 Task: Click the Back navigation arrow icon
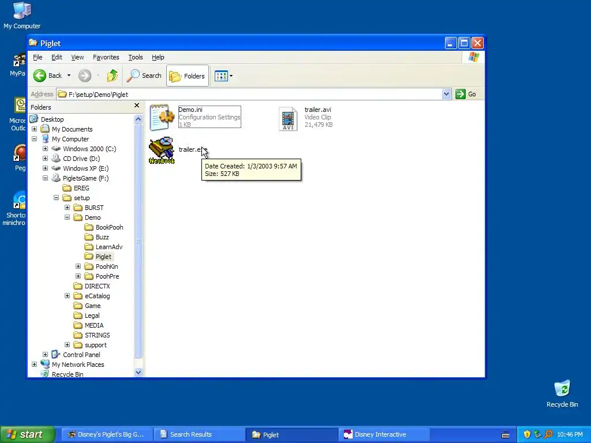pyautogui.click(x=40, y=76)
